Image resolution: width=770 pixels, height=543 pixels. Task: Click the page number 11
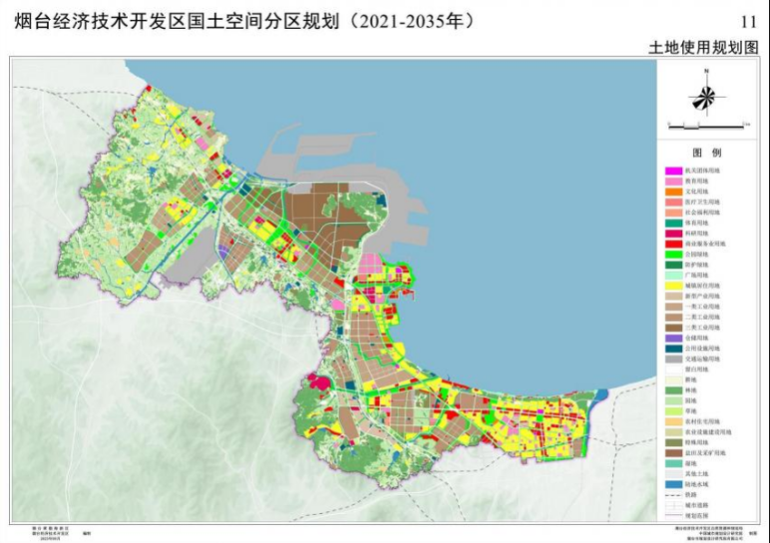point(748,22)
